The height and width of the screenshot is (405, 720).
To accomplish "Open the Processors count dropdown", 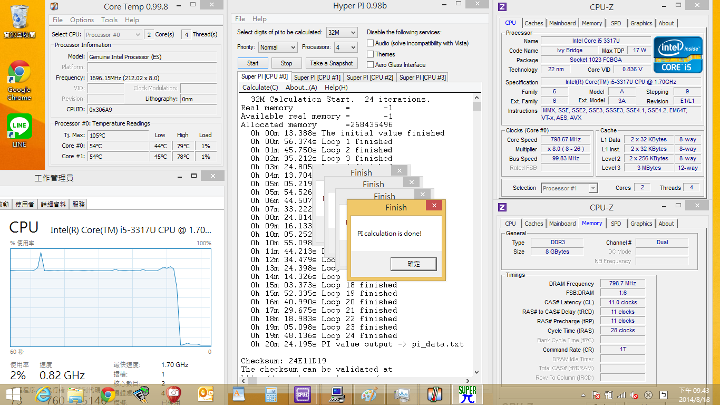I will pos(346,47).
